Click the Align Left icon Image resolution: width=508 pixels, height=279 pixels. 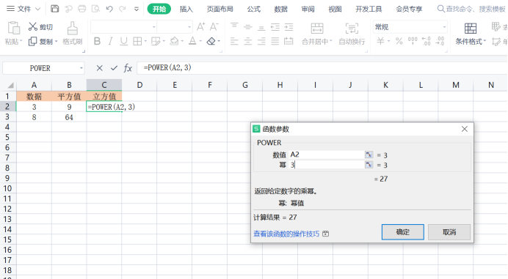pos(234,41)
